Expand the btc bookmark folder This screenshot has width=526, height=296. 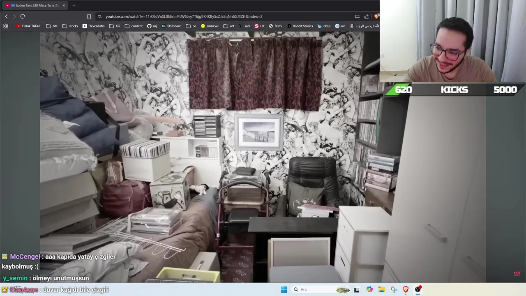tap(52, 26)
